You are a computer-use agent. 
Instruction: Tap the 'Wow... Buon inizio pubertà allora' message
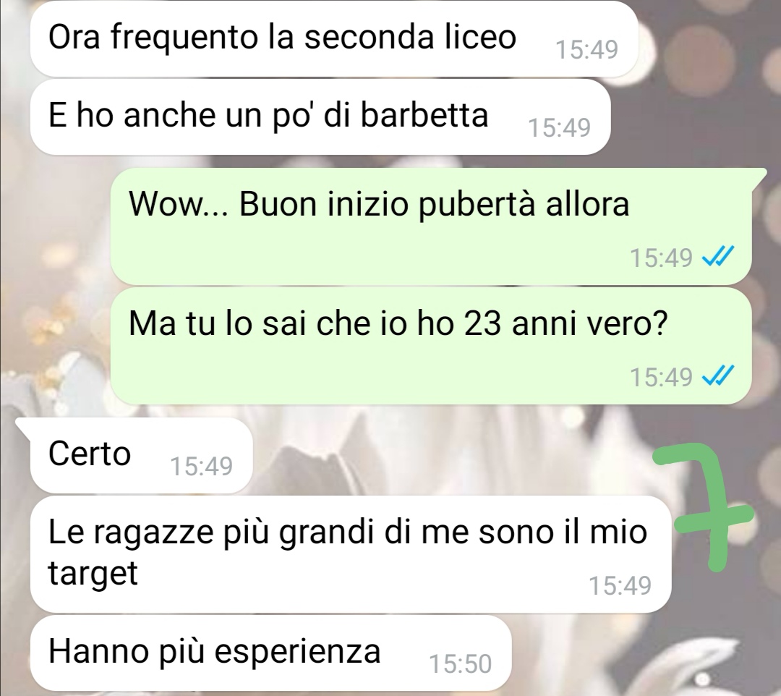click(x=431, y=226)
